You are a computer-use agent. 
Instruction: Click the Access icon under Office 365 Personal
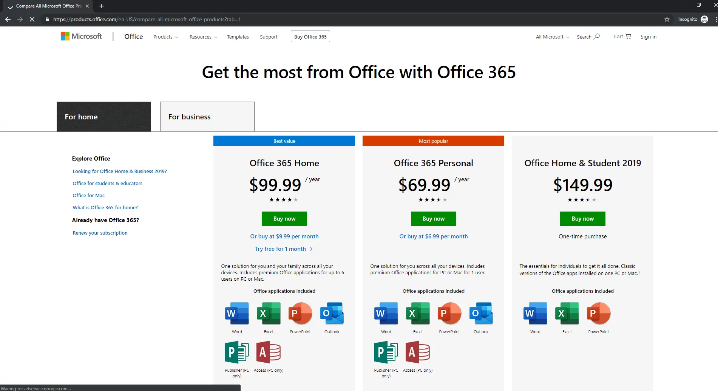(x=418, y=352)
